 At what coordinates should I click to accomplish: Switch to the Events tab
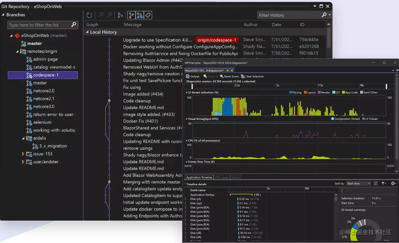(x=235, y=177)
